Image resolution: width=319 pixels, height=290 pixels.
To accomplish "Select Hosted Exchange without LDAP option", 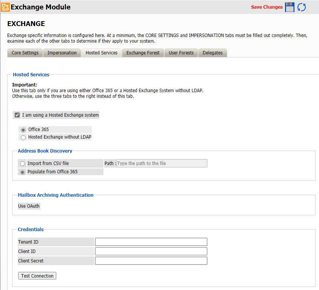I will click(23, 137).
